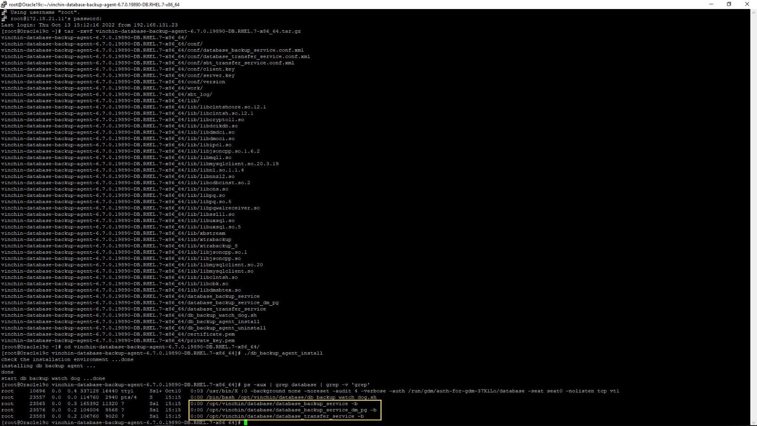The width and height of the screenshot is (757, 426).
Task: Select the conf/sbt_transfer_service.conf.xml line
Action: (148, 63)
